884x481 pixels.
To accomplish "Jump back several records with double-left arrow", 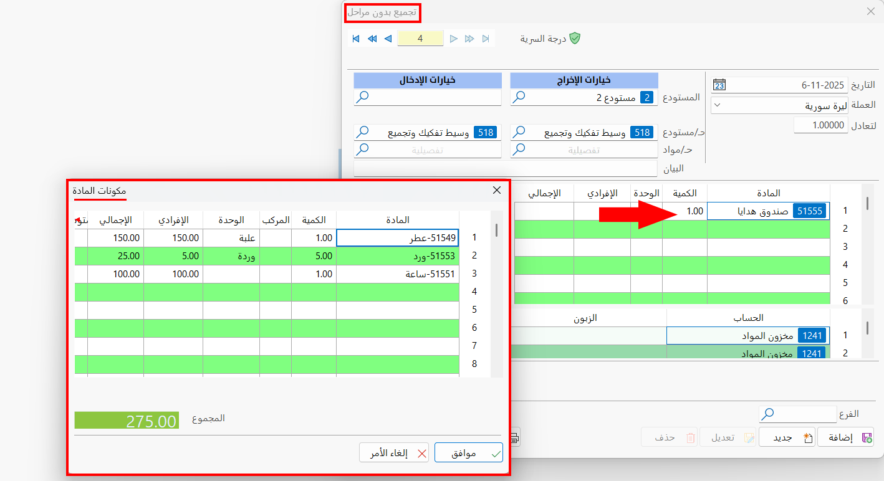I will tap(372, 39).
